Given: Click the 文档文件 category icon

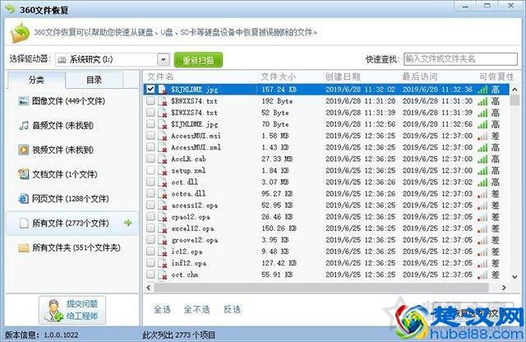Looking at the screenshot, I should pos(24,174).
